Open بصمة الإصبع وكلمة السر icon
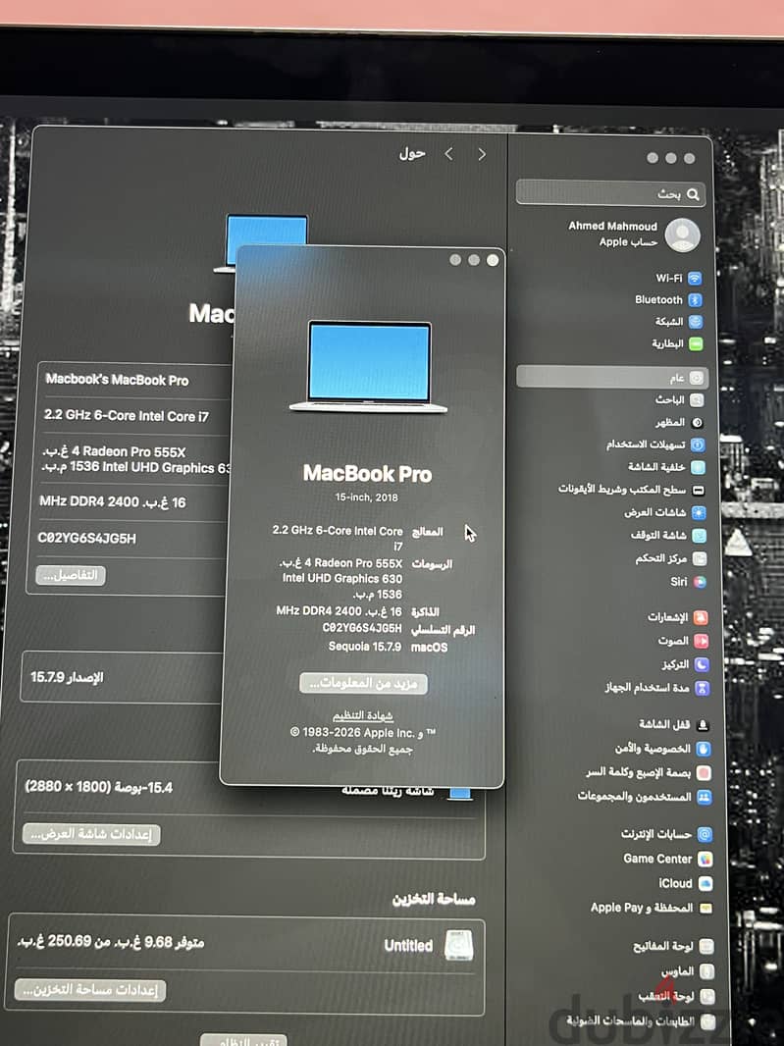Screen dimensions: 784x1046 (x=704, y=772)
